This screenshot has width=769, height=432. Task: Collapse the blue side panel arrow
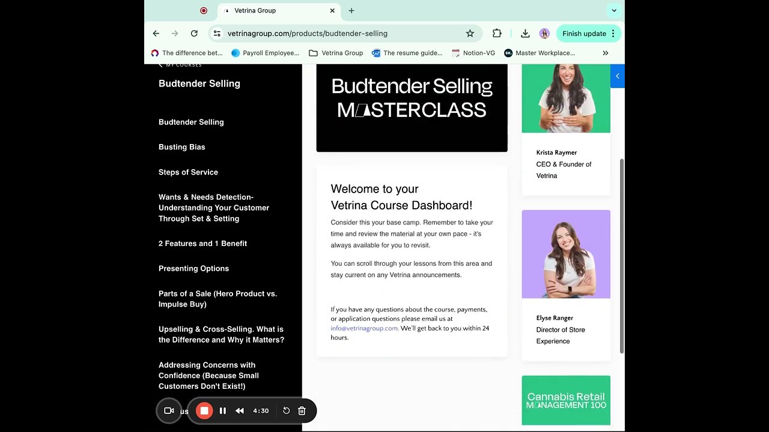(x=618, y=76)
